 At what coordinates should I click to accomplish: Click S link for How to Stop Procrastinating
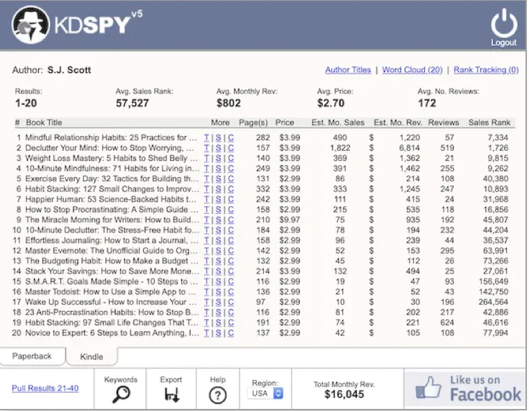[218, 210]
